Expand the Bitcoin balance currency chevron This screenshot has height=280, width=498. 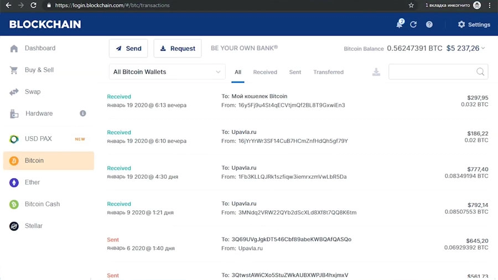pos(483,48)
